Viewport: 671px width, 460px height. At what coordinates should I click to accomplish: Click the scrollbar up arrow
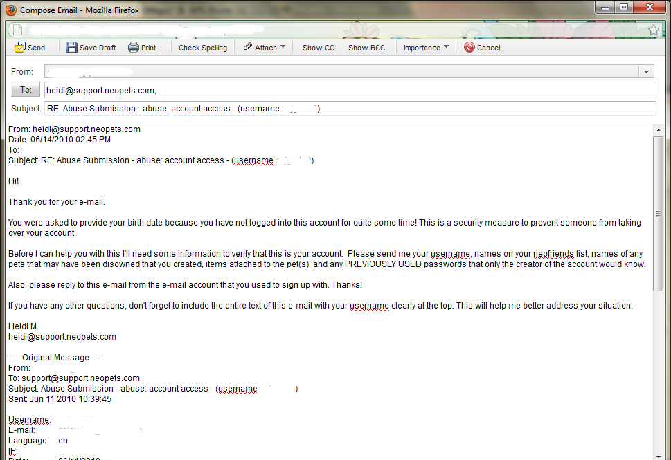click(658, 129)
